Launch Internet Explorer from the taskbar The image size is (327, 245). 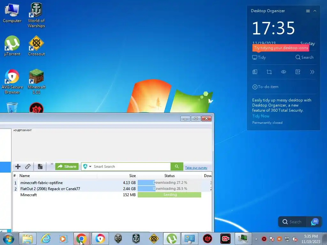pos(46,239)
